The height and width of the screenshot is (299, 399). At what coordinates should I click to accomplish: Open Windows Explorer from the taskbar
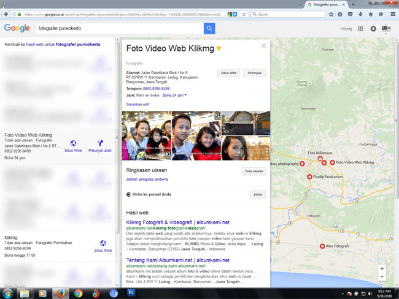[25, 293]
